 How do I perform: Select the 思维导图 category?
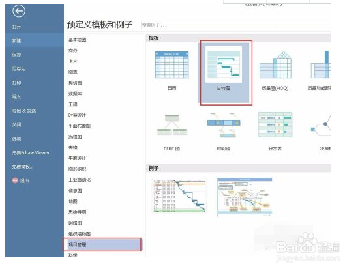pos(78,212)
